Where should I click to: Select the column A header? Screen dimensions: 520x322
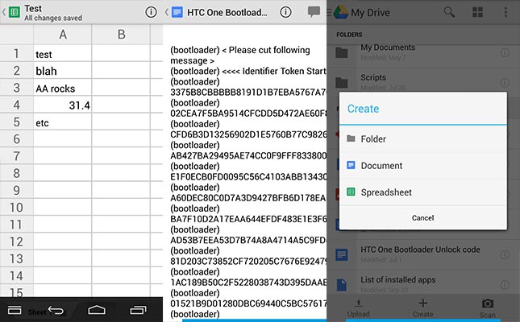point(62,34)
